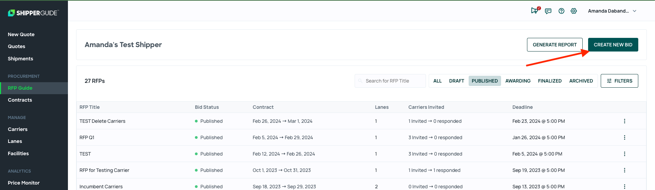Focus the Search for RFP Title field

point(390,81)
